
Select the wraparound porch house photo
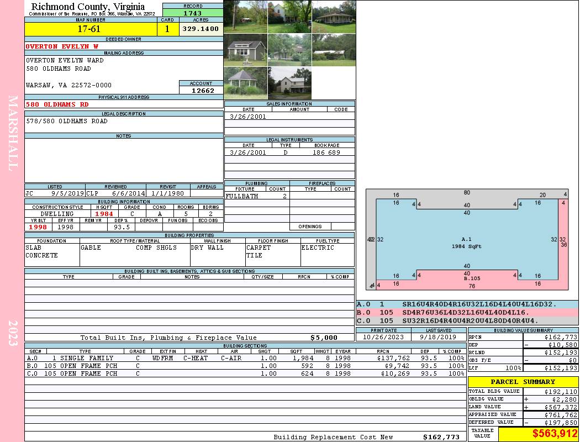point(334,17)
